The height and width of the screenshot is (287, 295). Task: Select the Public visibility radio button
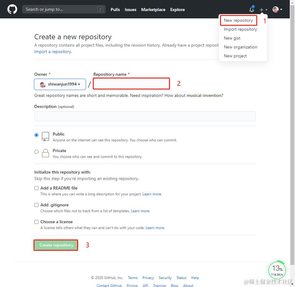point(37,135)
